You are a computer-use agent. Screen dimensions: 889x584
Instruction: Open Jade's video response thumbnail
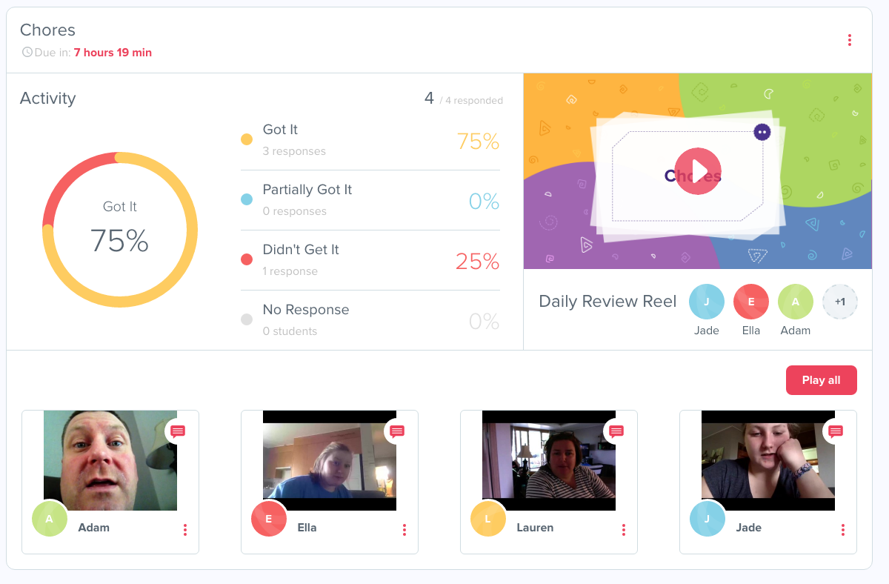(x=768, y=460)
